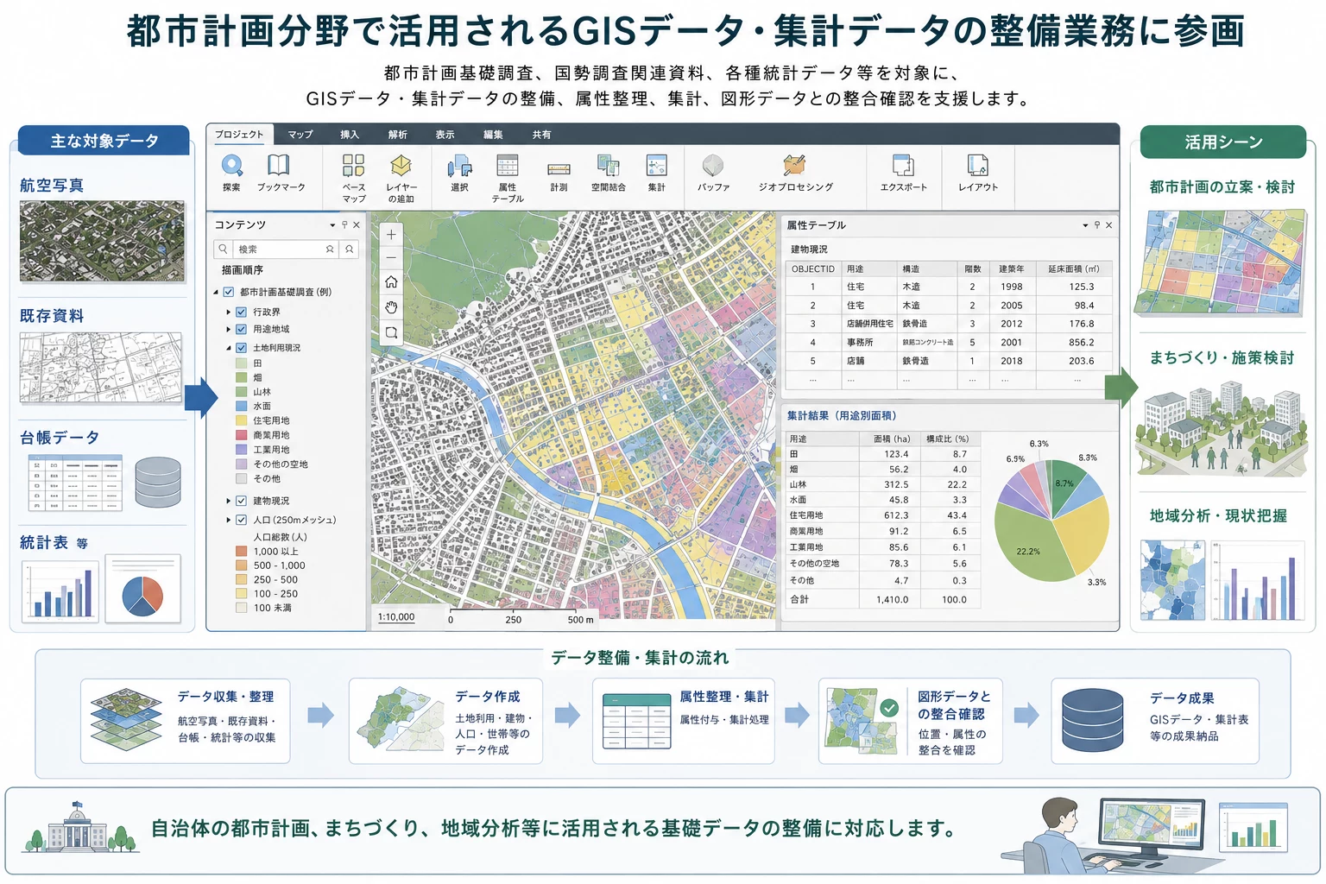Uncheck the 都市計画基礎調査 (例) group layer

click(229, 292)
